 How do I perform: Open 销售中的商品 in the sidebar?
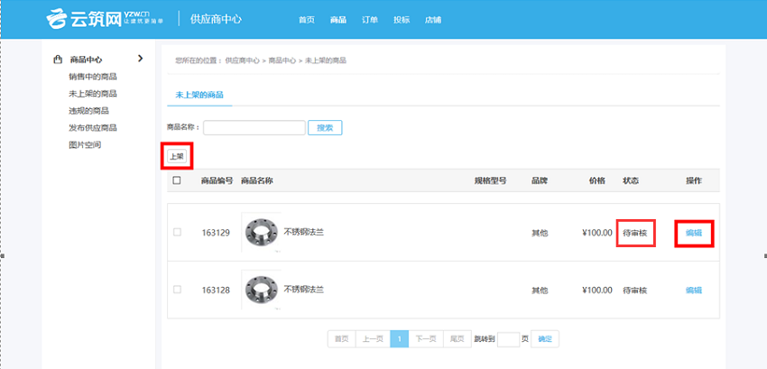pyautogui.click(x=93, y=77)
